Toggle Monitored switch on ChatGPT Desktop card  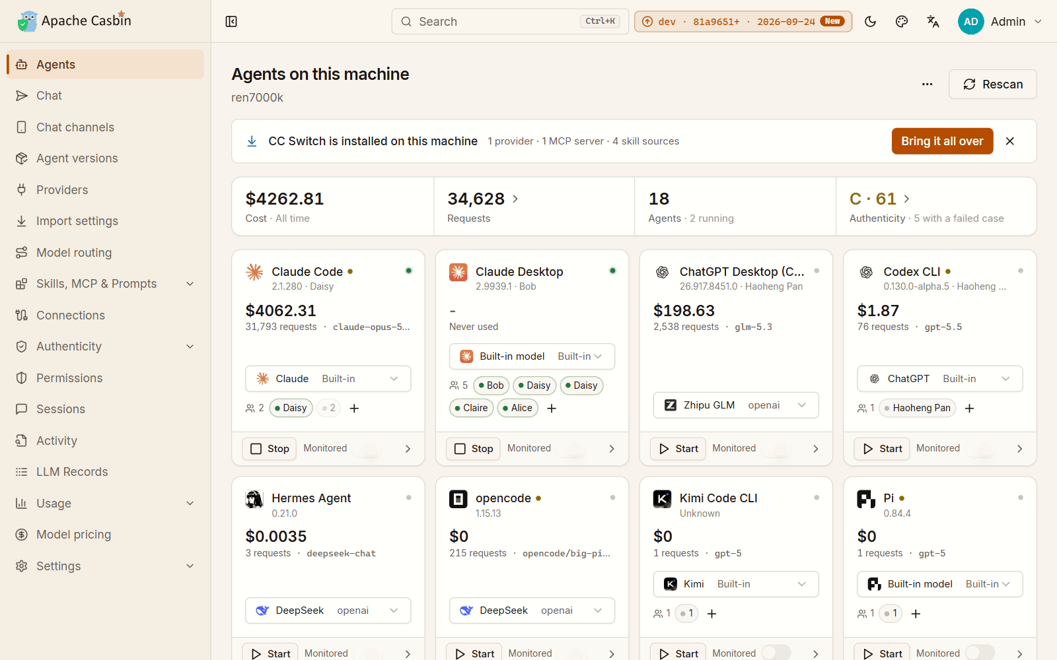[777, 449]
